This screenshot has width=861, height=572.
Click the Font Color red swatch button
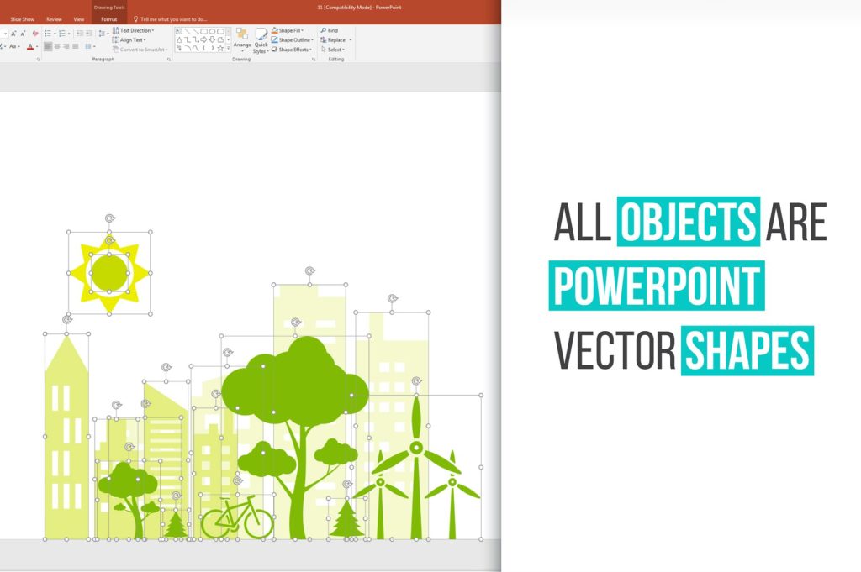[31, 47]
